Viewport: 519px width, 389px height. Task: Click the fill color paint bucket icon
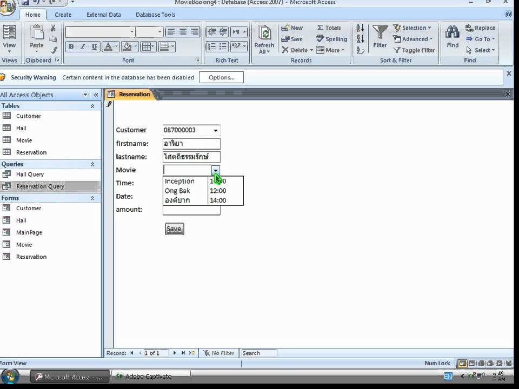pyautogui.click(x=127, y=46)
